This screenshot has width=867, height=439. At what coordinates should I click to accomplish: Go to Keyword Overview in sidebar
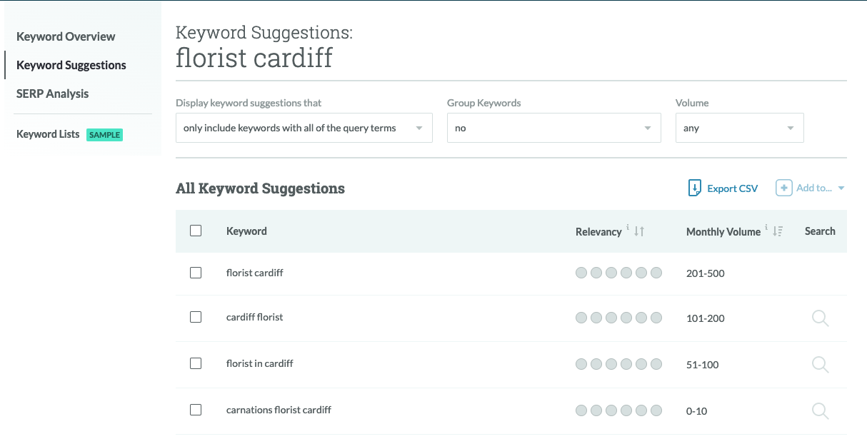(x=66, y=36)
